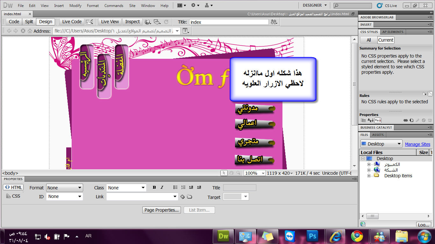Click the Bold formatting icon in Properties
The width and height of the screenshot is (435, 244).
click(x=154, y=187)
